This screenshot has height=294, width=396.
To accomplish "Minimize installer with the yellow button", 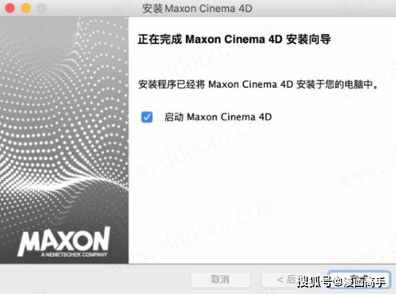I will (26, 9).
